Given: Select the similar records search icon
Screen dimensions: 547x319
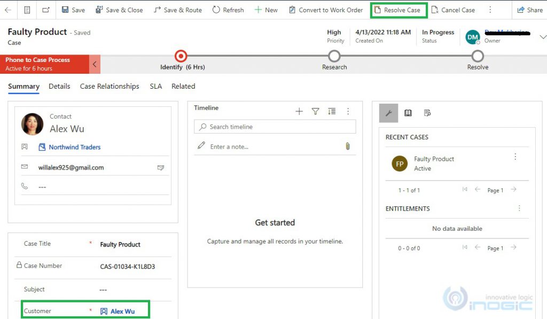Looking at the screenshot, I should click(x=426, y=113).
